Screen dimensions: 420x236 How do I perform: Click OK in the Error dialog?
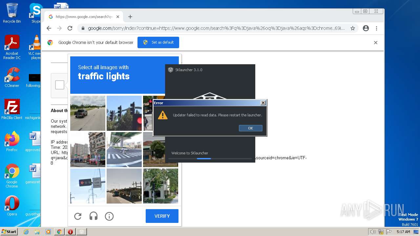(x=251, y=128)
